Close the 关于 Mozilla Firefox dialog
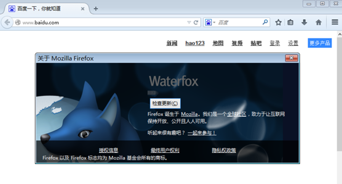This screenshot has width=342, height=184. click(291, 58)
